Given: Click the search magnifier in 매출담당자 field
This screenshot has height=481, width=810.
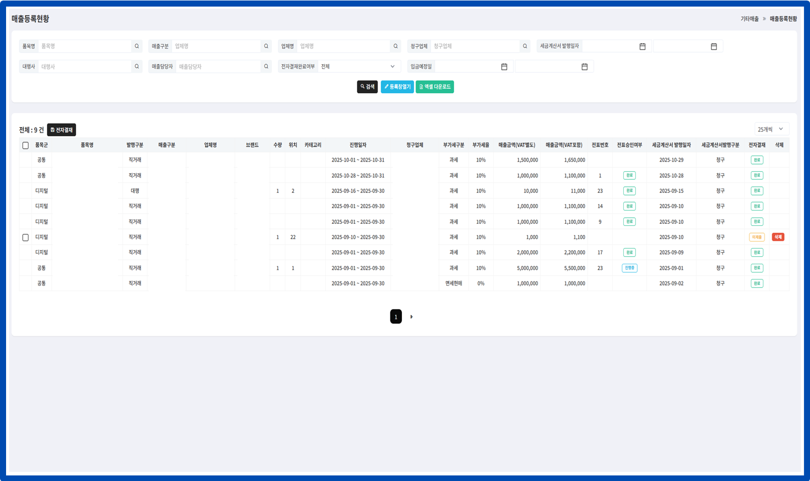Looking at the screenshot, I should click(266, 66).
